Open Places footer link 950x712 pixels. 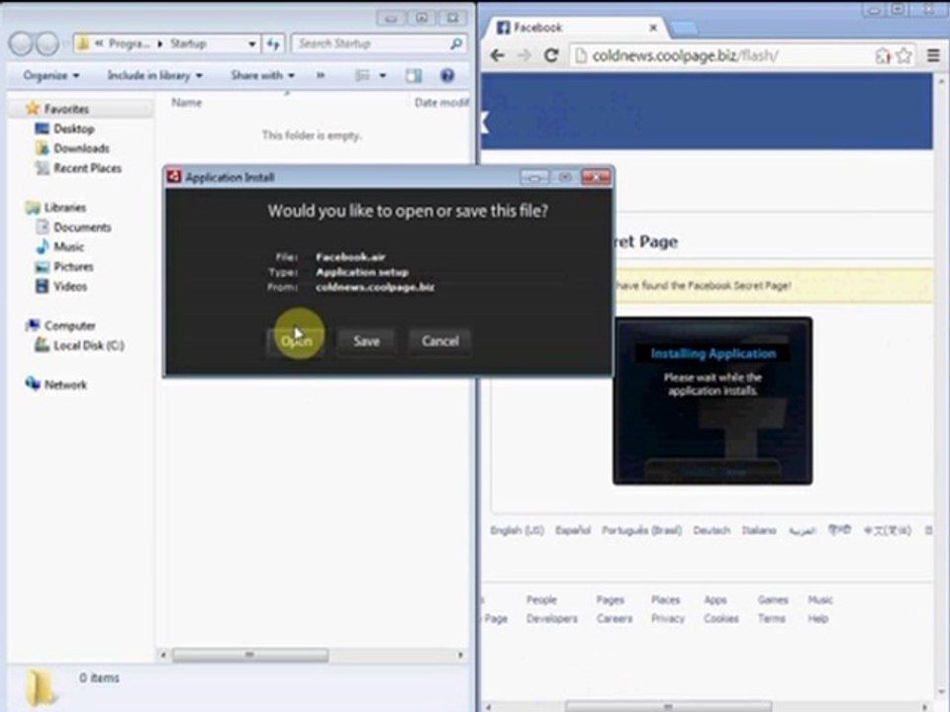coord(665,600)
